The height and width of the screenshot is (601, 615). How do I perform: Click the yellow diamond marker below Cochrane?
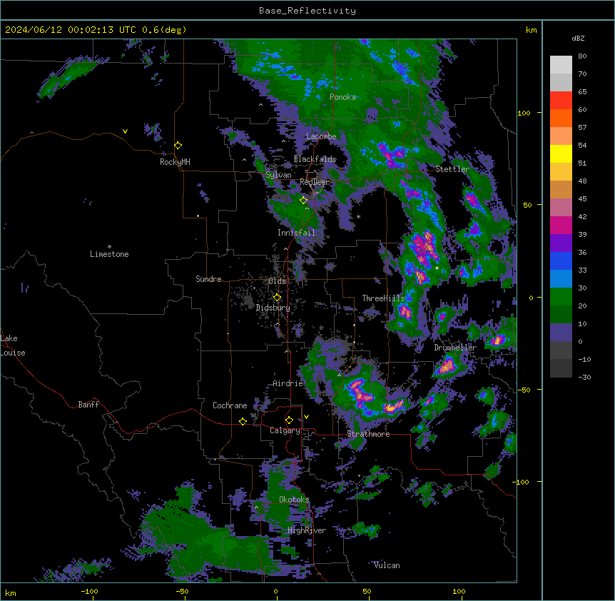243,421
